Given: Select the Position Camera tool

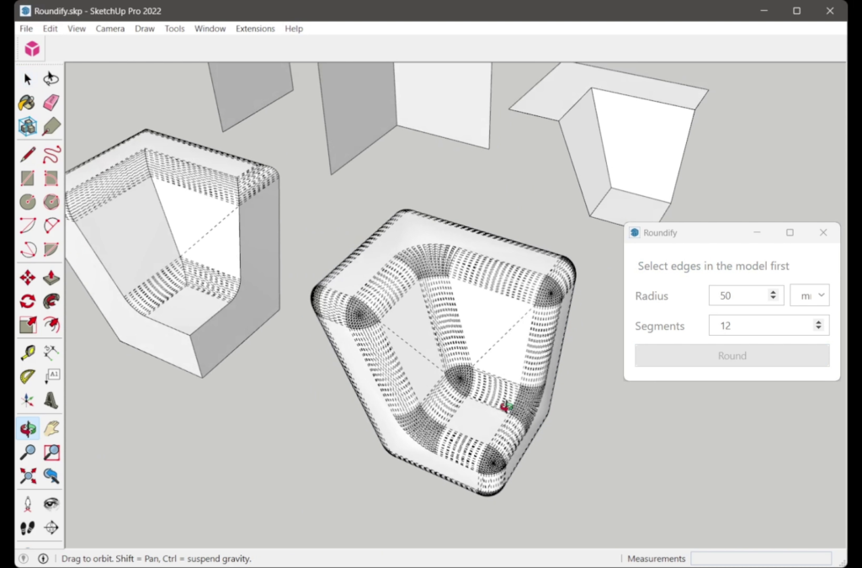Looking at the screenshot, I should pos(28,504).
